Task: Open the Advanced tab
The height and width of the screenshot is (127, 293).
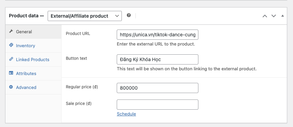Action: pos(33,87)
